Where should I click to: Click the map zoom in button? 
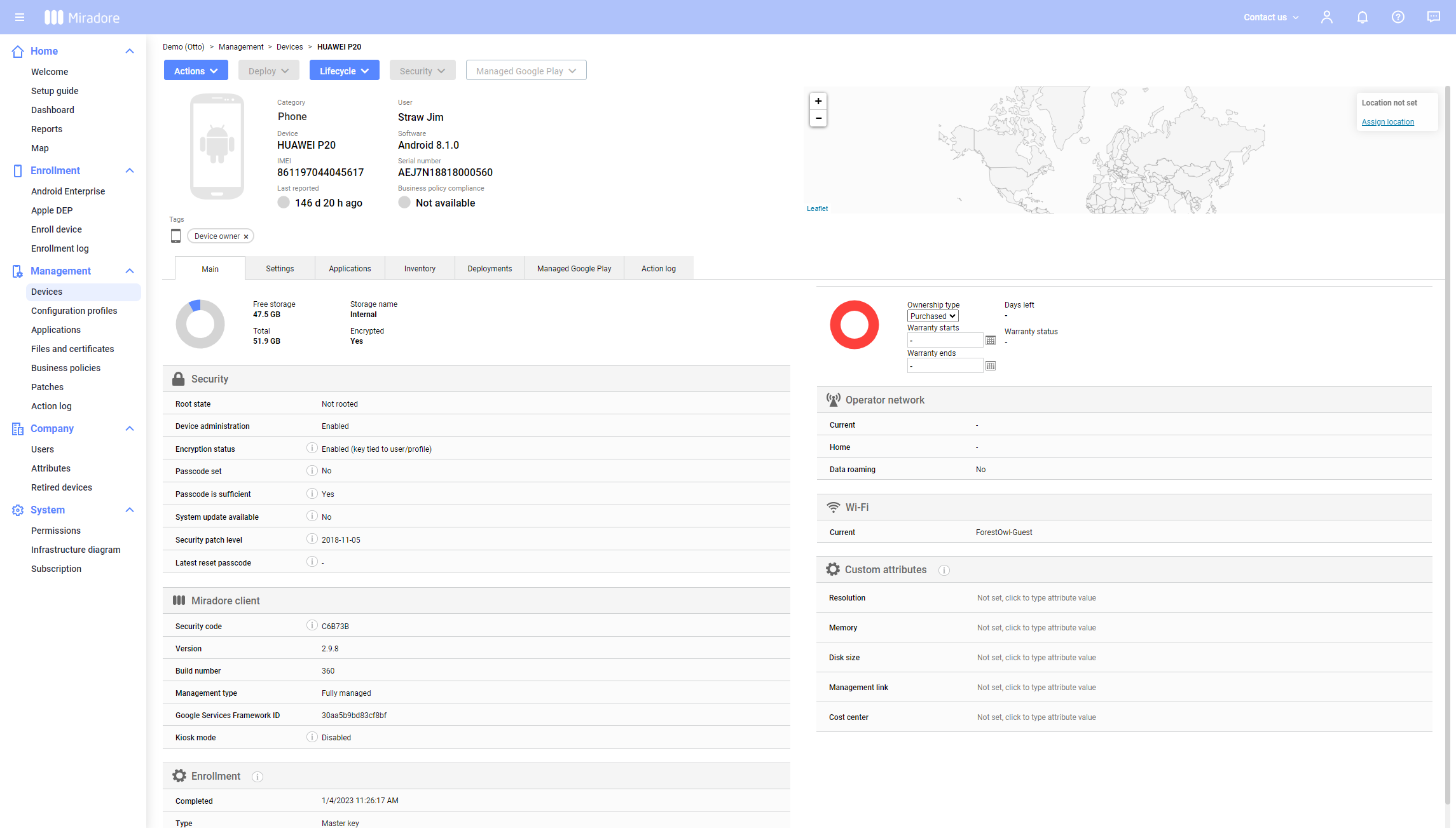pyautogui.click(x=818, y=101)
